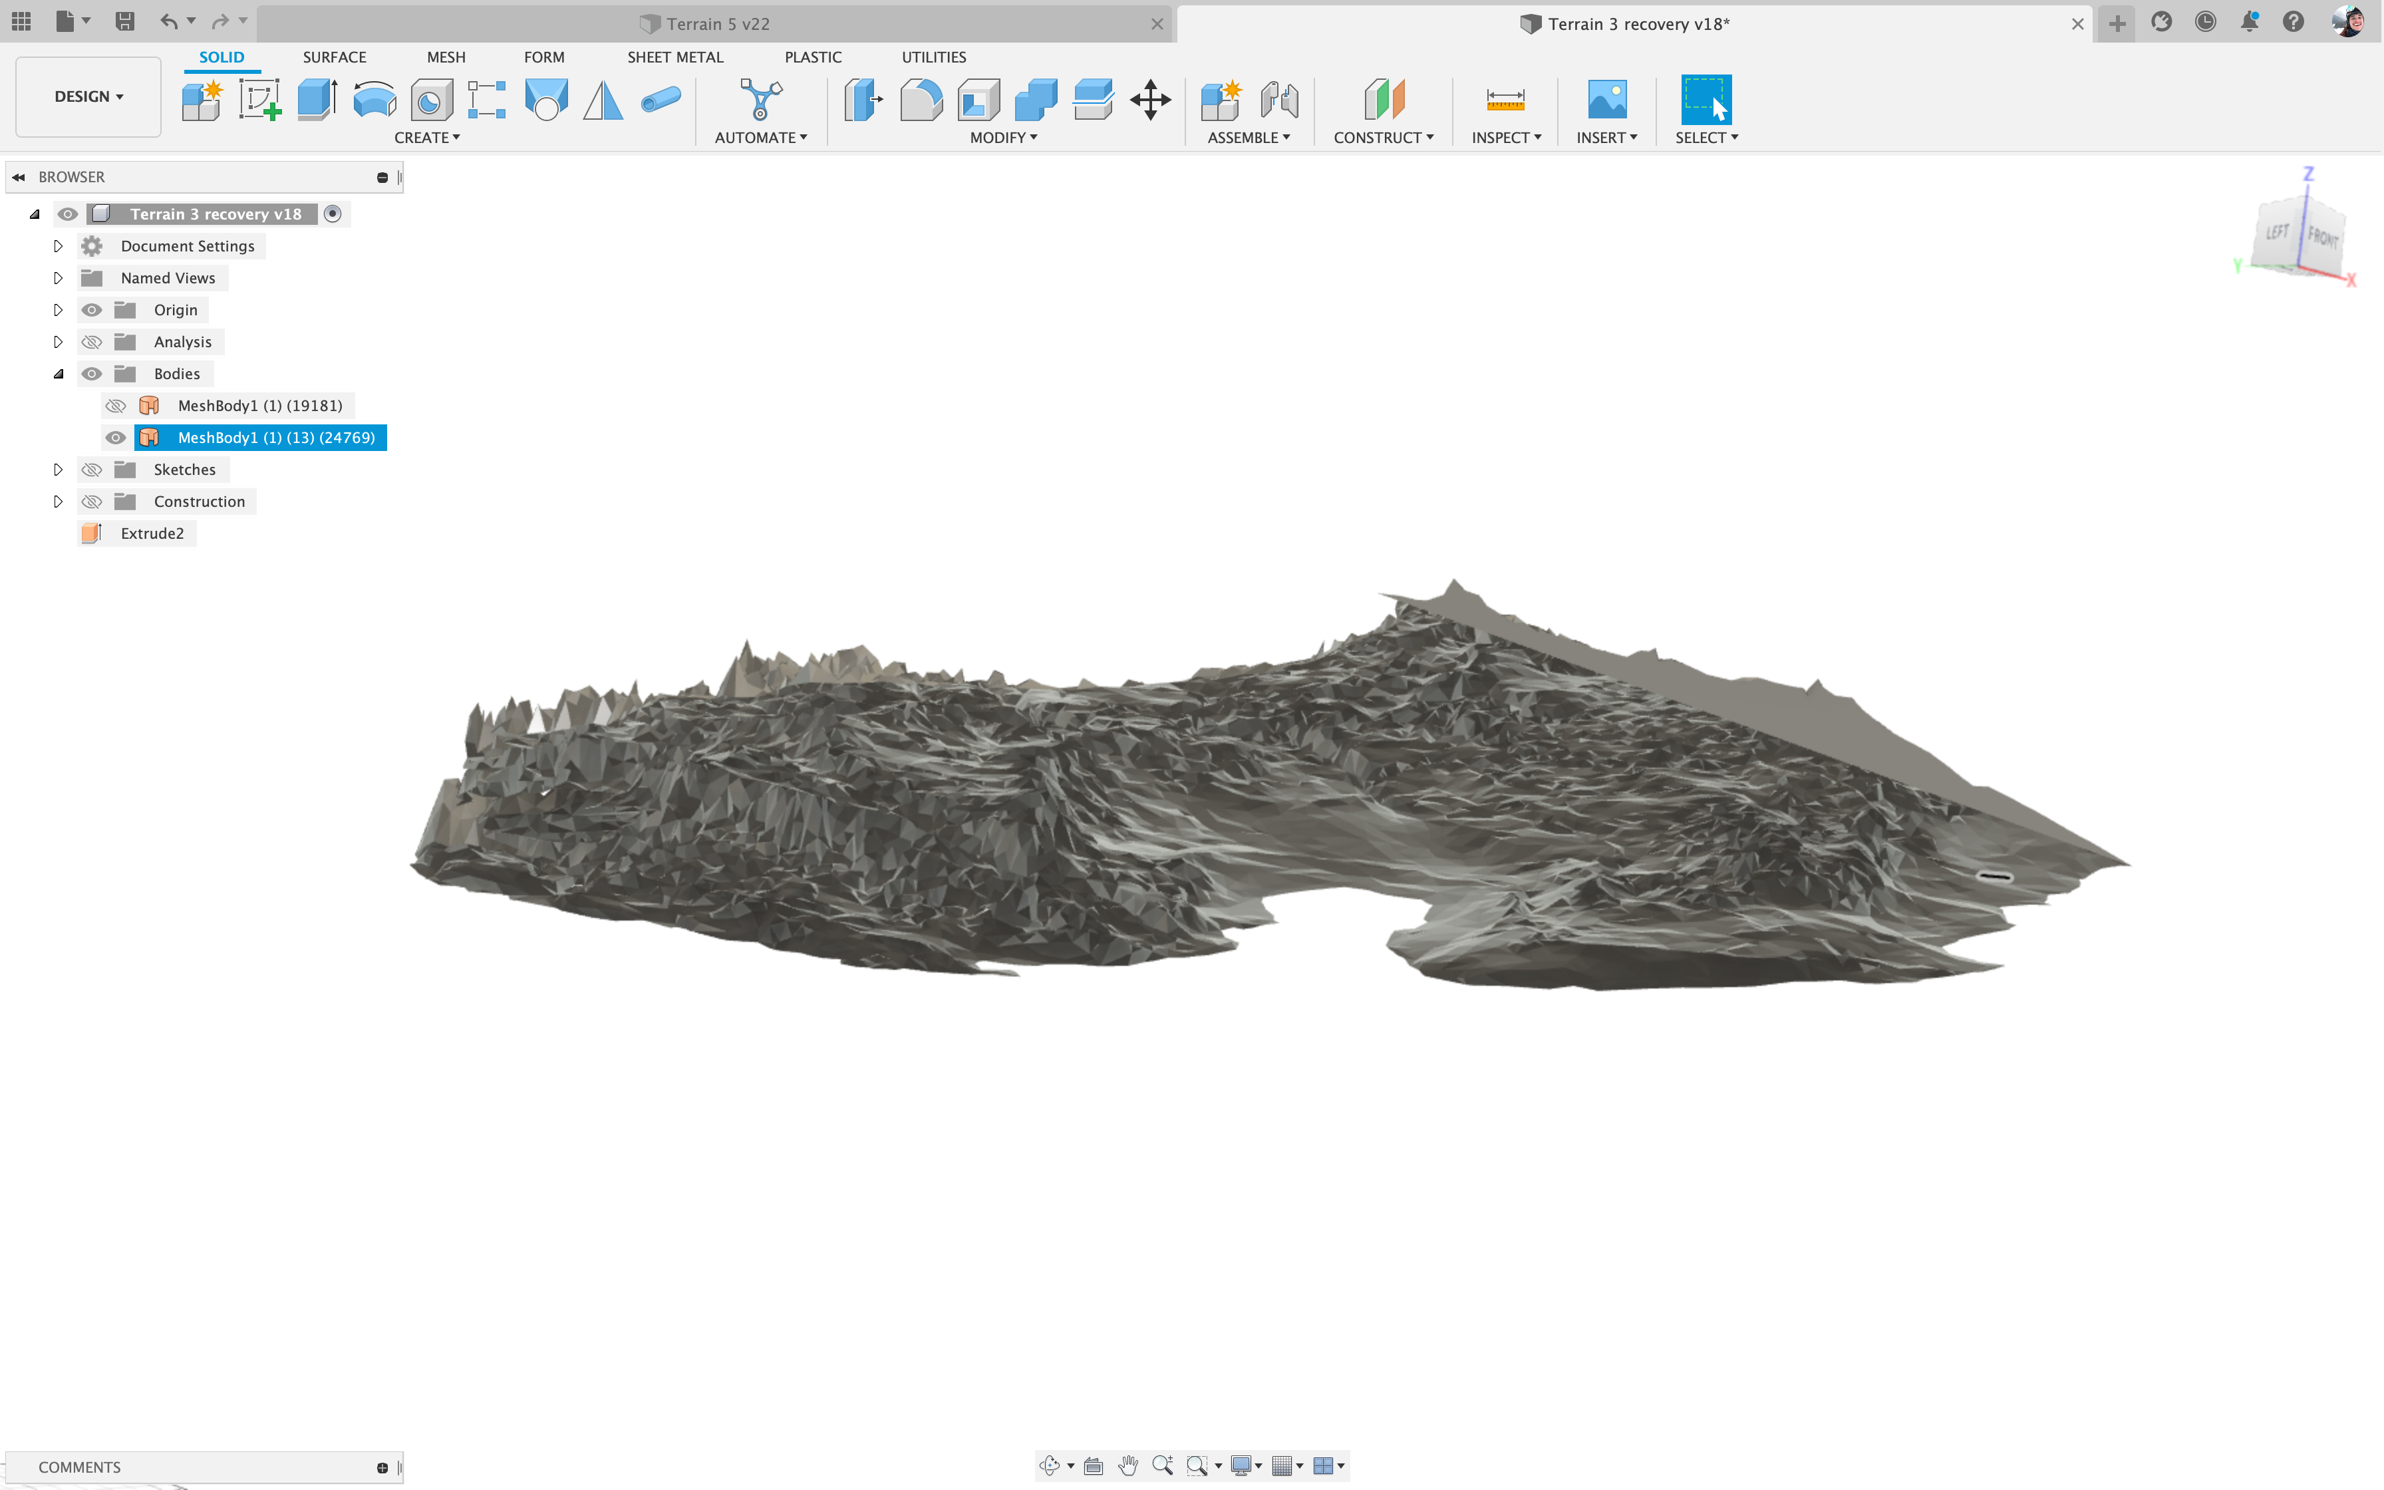
Task: Click the Shell tool icon
Action: pos(978,100)
